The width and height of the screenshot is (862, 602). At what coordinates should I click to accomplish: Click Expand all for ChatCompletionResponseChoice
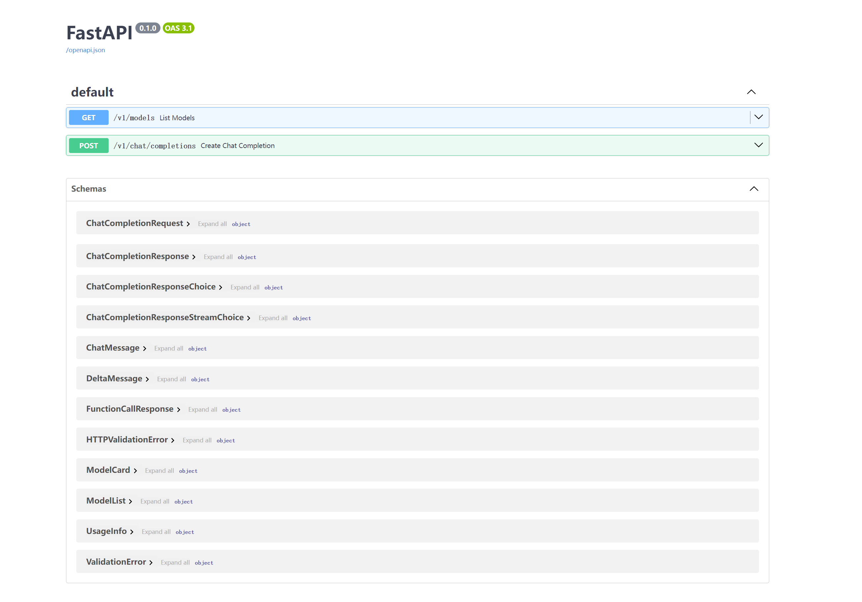click(245, 287)
